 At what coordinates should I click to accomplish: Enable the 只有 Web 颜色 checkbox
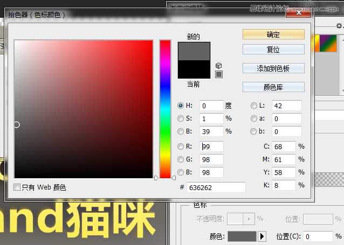tap(17, 187)
